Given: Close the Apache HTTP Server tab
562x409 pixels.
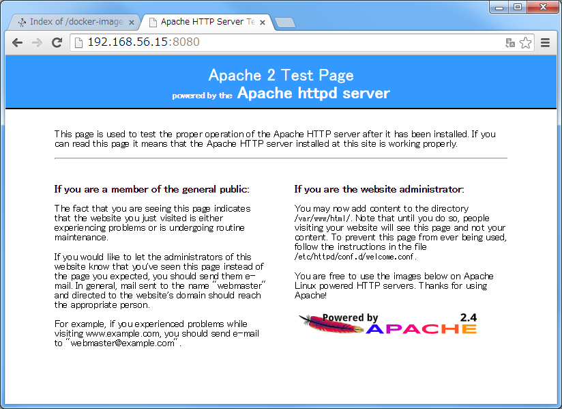Looking at the screenshot, I should [263, 23].
